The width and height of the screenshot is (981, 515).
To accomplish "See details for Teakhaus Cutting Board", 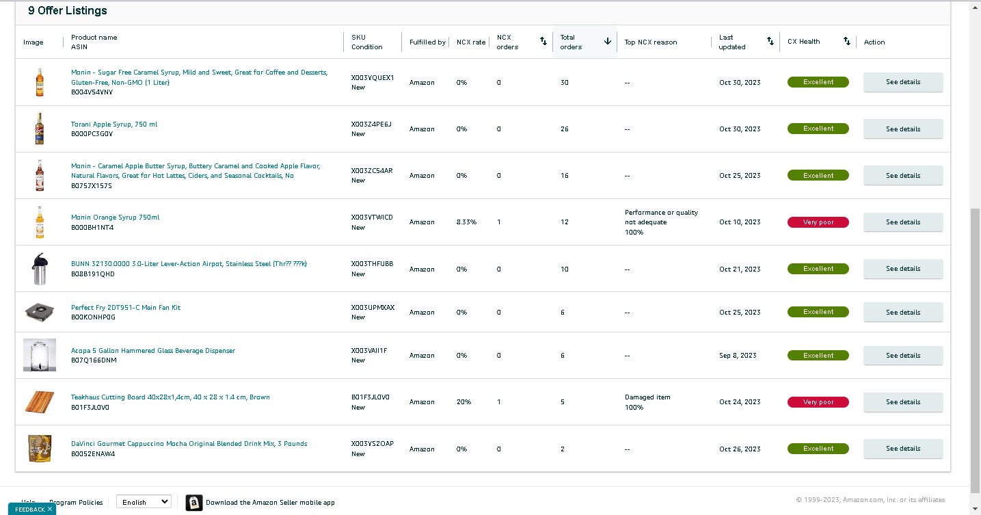I will coord(903,402).
